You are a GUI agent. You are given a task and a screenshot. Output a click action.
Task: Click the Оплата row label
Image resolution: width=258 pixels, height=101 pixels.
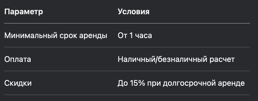click(x=17, y=59)
